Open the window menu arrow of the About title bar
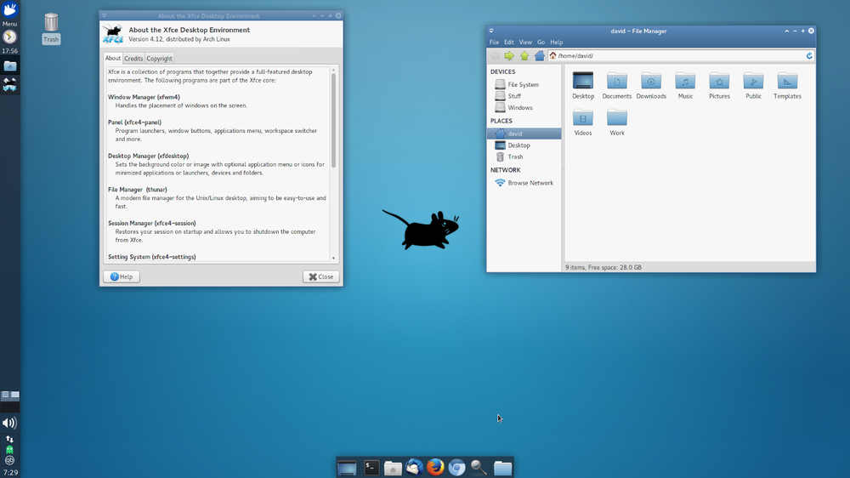 (104, 15)
